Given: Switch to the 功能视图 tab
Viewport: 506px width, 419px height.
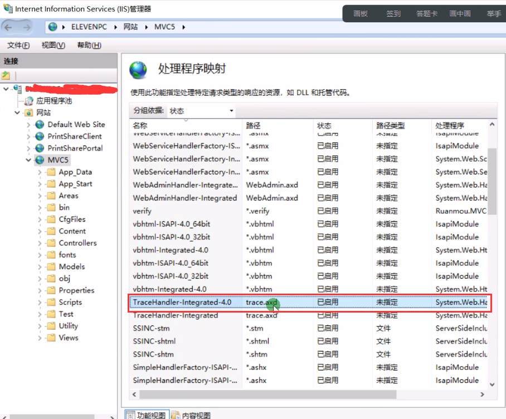Looking at the screenshot, I should tap(147, 415).
